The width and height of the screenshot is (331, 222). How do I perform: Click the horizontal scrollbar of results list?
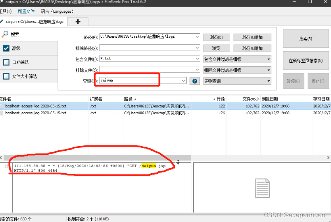97,157
